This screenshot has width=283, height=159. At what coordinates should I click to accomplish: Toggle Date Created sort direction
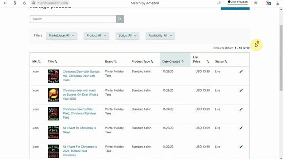pos(173,61)
